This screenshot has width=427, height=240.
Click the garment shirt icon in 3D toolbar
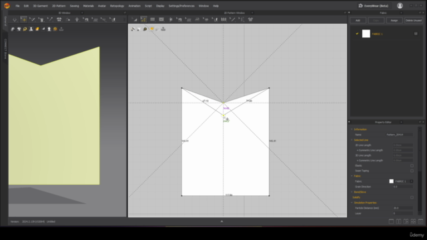click(x=41, y=19)
